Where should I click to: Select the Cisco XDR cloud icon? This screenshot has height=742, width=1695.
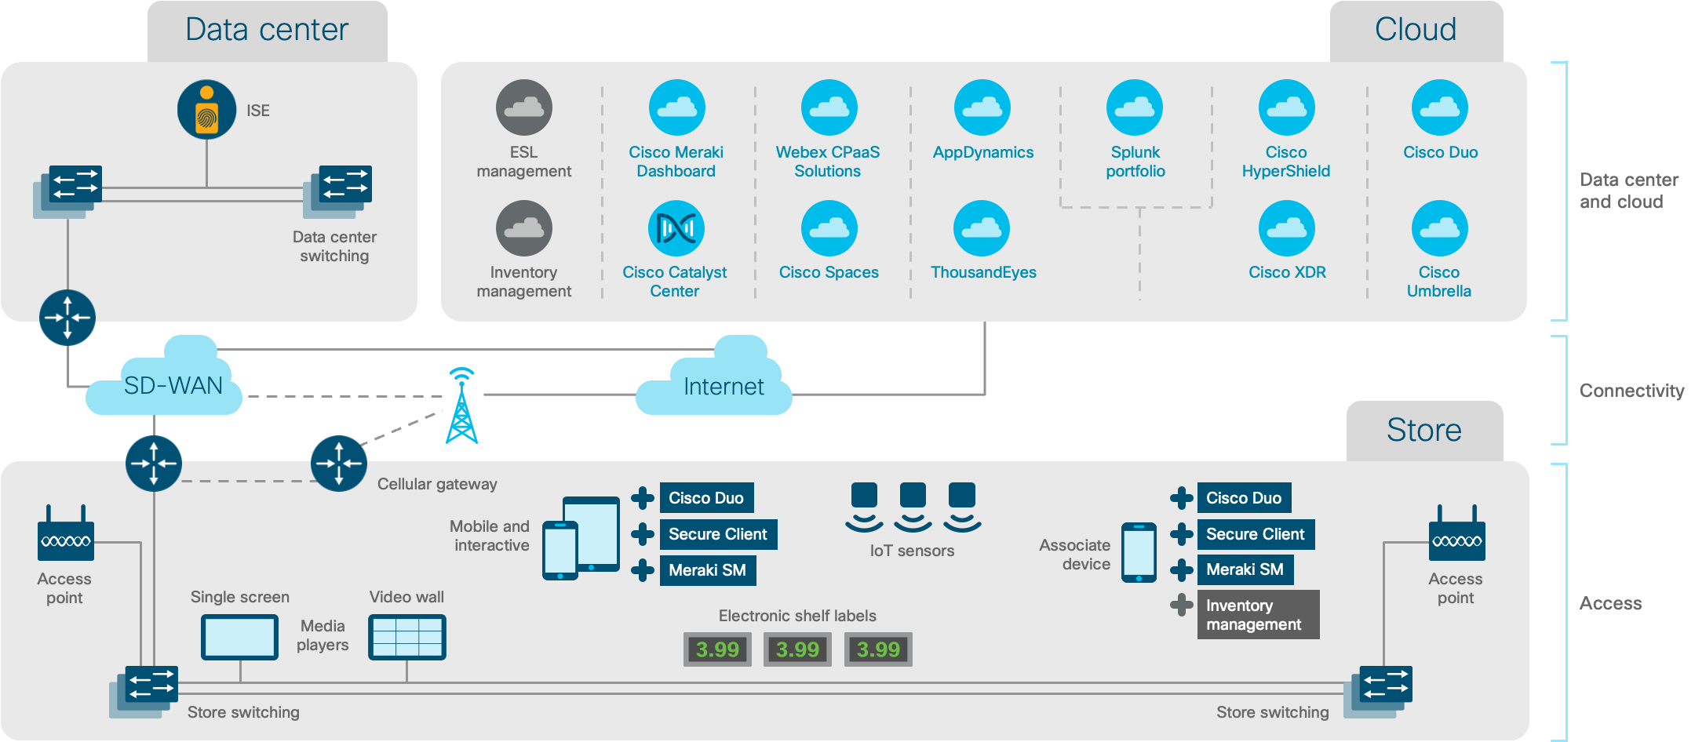pyautogui.click(x=1287, y=228)
